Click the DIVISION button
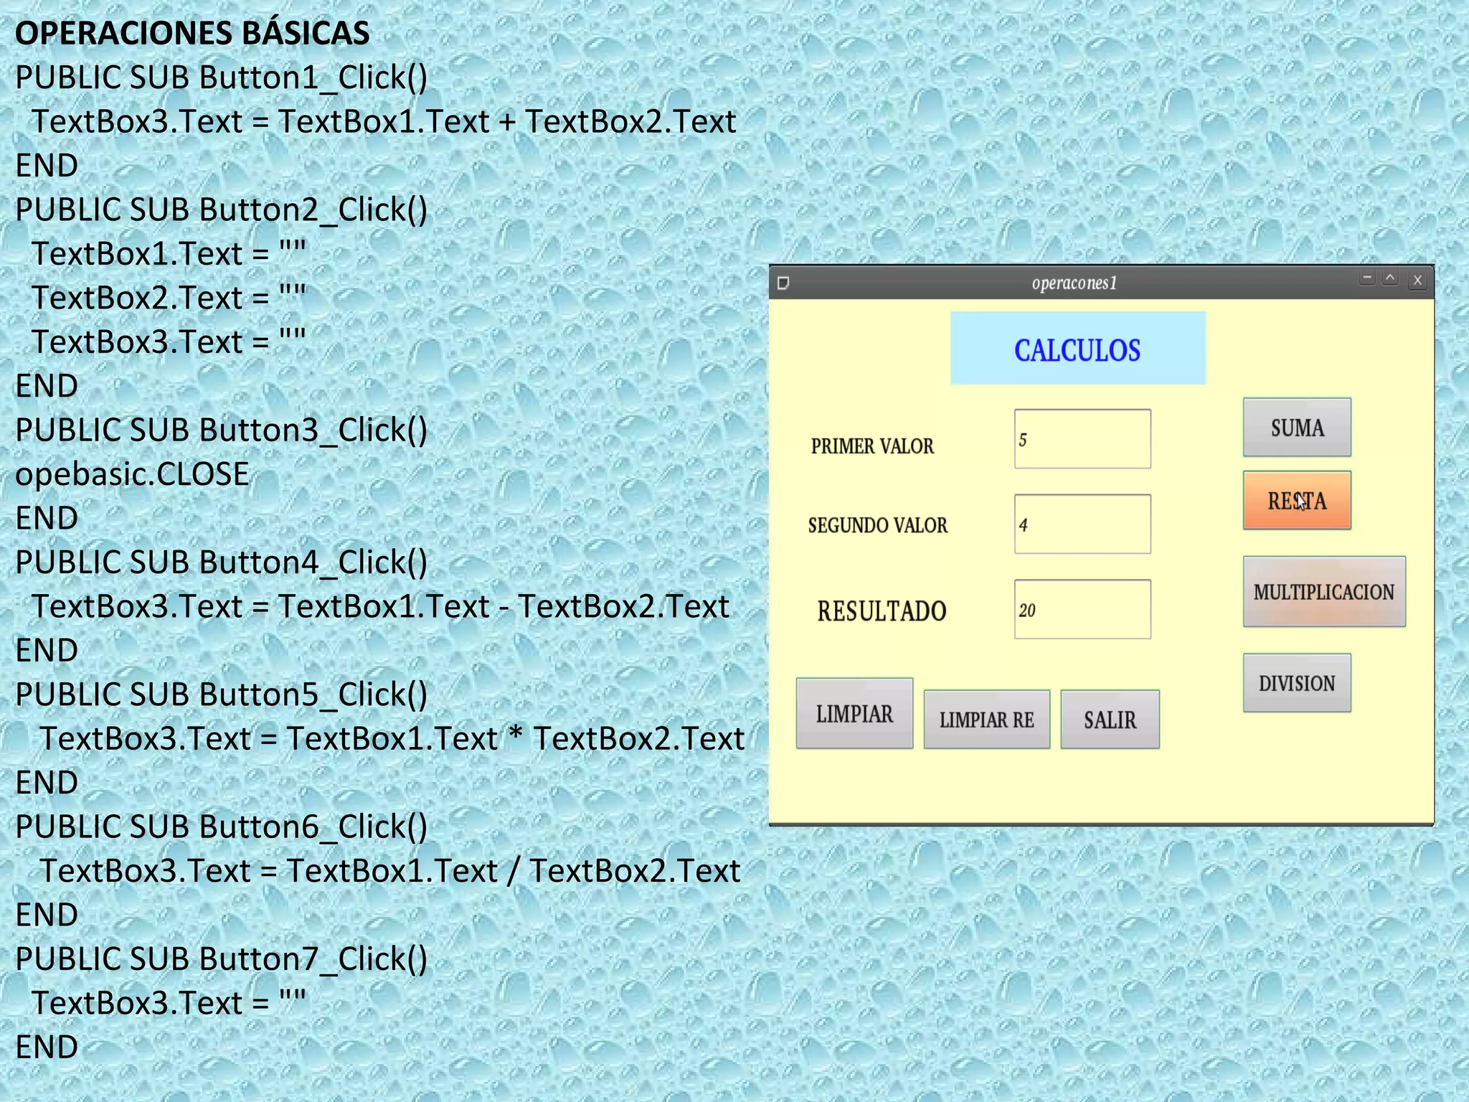 tap(1297, 683)
